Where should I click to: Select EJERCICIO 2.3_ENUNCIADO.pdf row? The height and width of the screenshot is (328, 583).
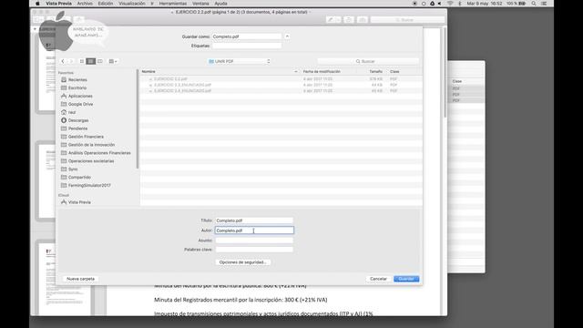tap(281, 85)
